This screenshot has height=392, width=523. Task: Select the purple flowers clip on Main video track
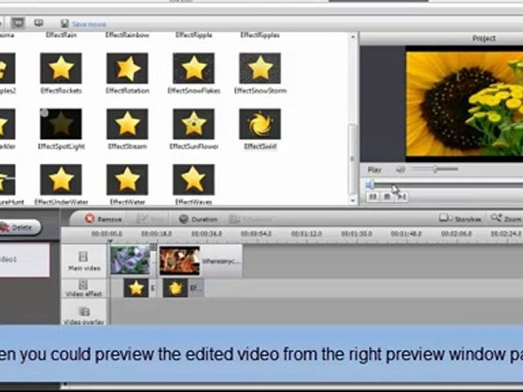point(130,260)
